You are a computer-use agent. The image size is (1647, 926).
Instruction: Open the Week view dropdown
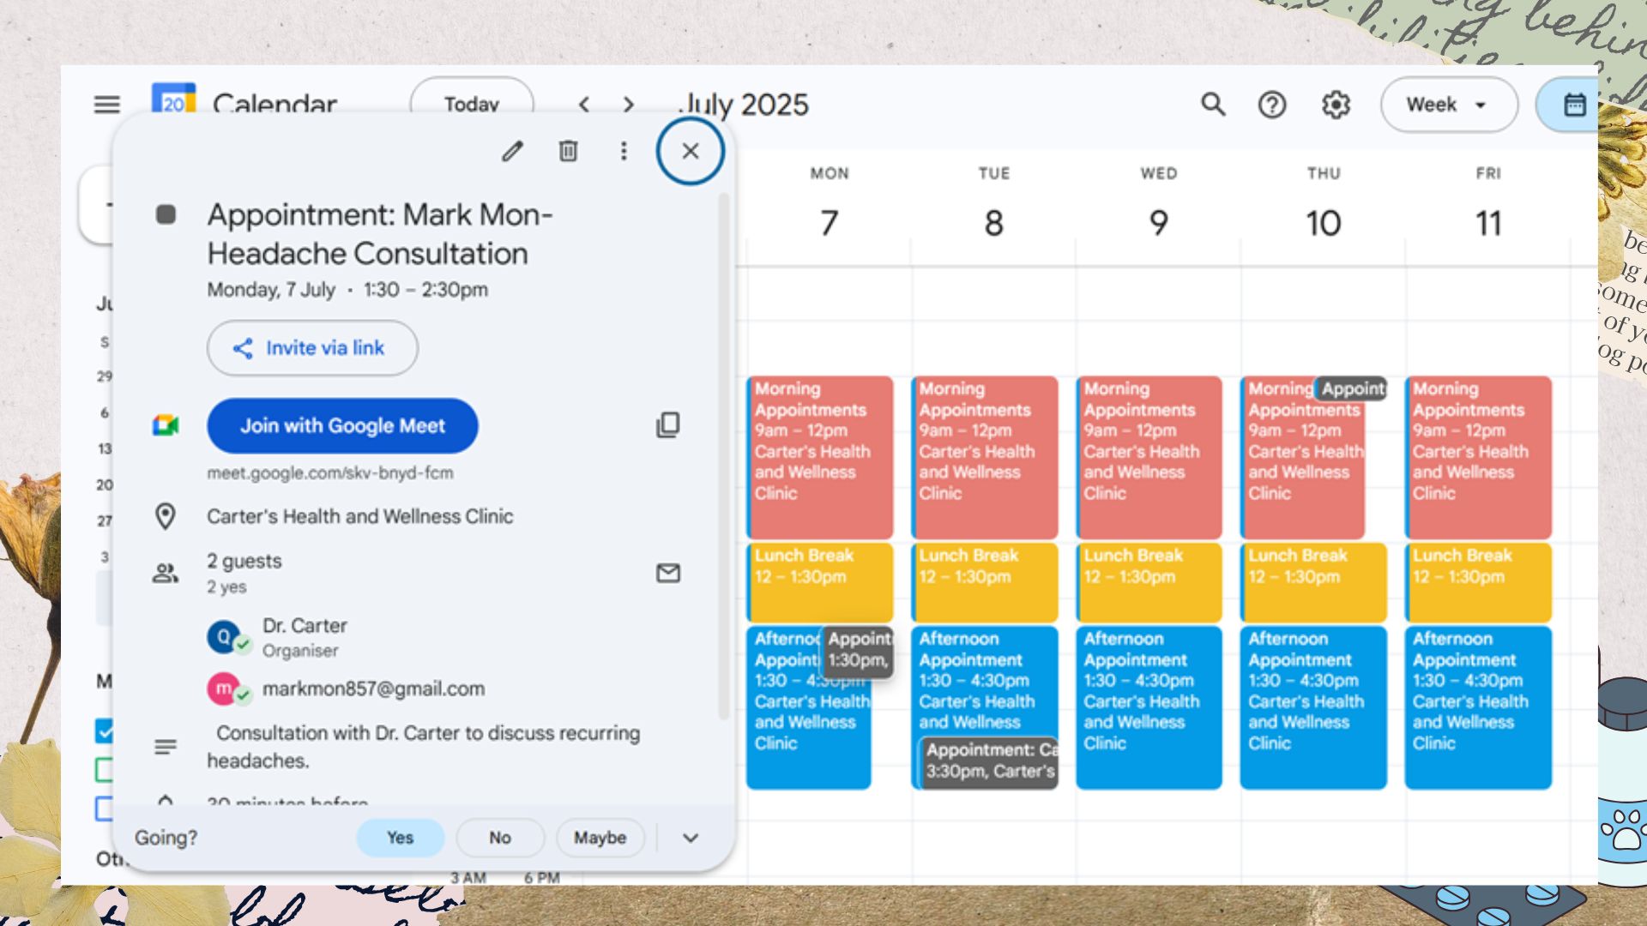(x=1449, y=105)
